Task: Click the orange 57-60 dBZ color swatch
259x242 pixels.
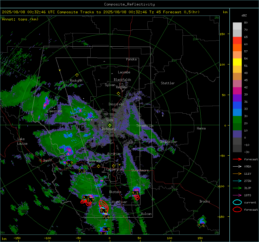Action: point(237,48)
